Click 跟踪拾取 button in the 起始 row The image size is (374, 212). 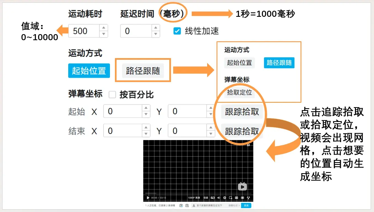[242, 112]
